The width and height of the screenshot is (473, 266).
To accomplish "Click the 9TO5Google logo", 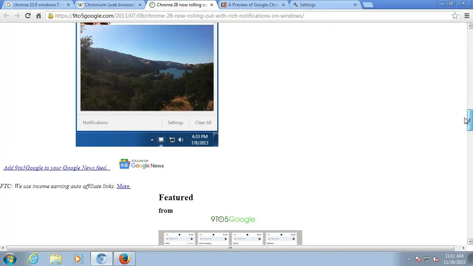I will (x=233, y=219).
